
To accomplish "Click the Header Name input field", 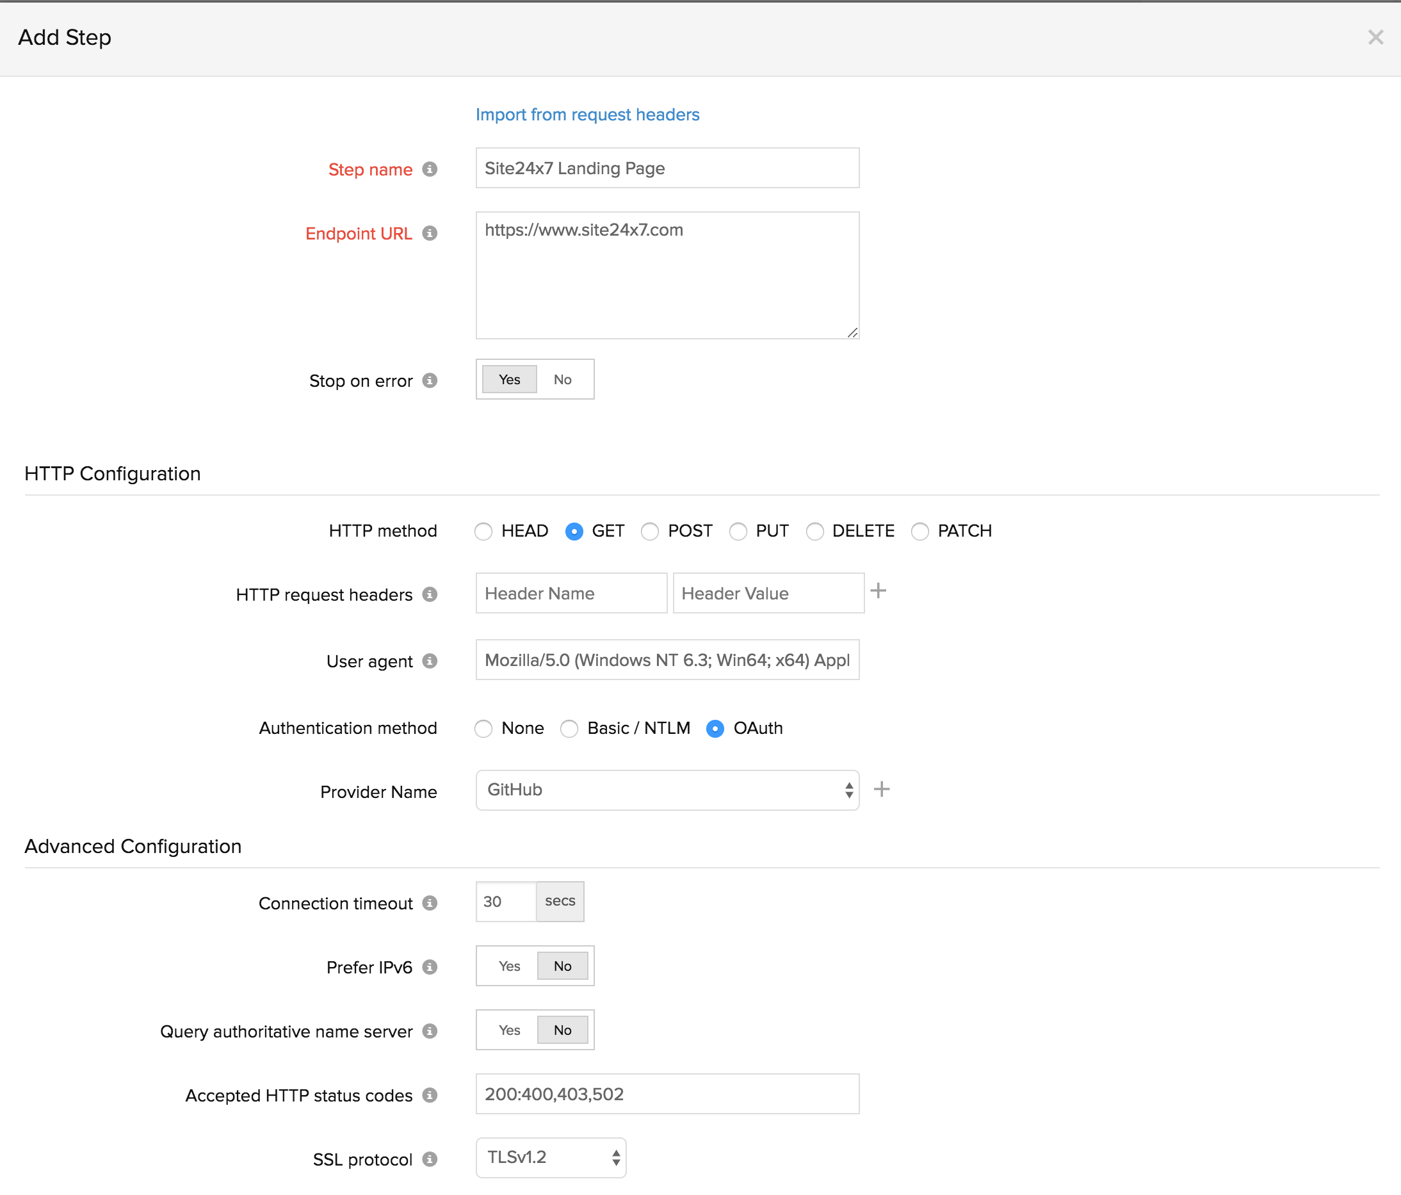I will (x=571, y=593).
